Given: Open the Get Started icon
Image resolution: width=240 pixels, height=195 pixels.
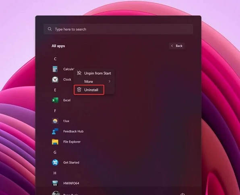Looking at the screenshot, I should pos(55,162).
